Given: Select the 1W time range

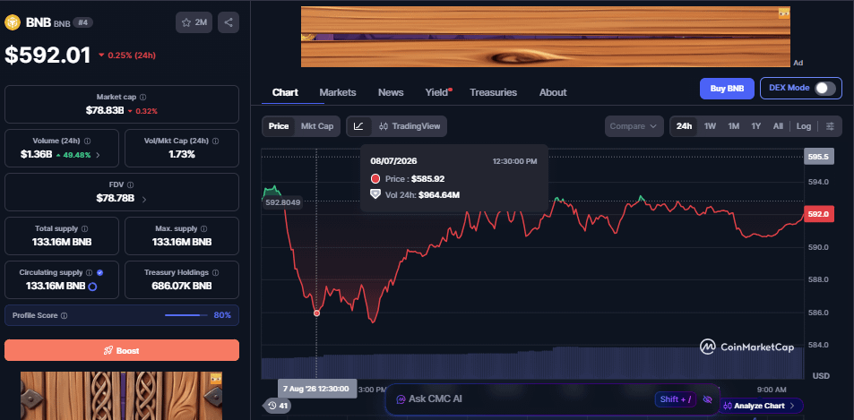Looking at the screenshot, I should [711, 126].
